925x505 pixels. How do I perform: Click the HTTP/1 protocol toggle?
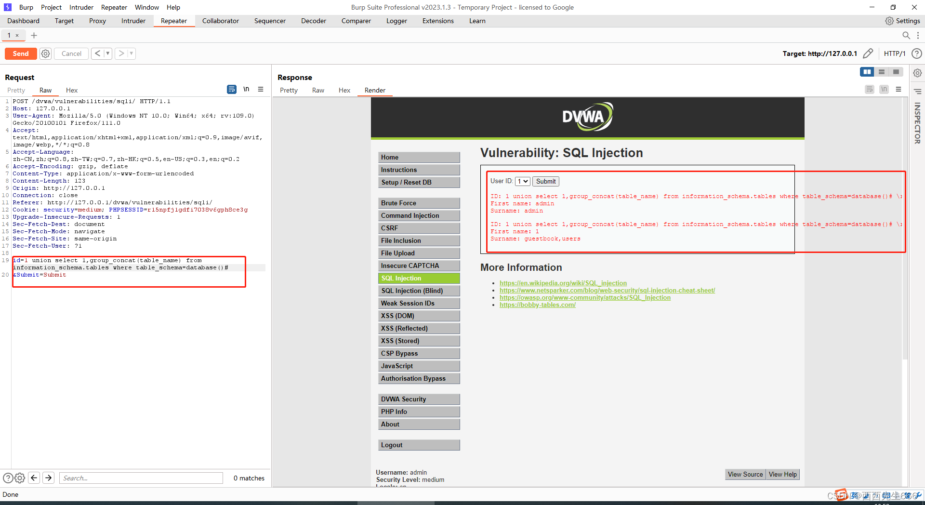895,53
